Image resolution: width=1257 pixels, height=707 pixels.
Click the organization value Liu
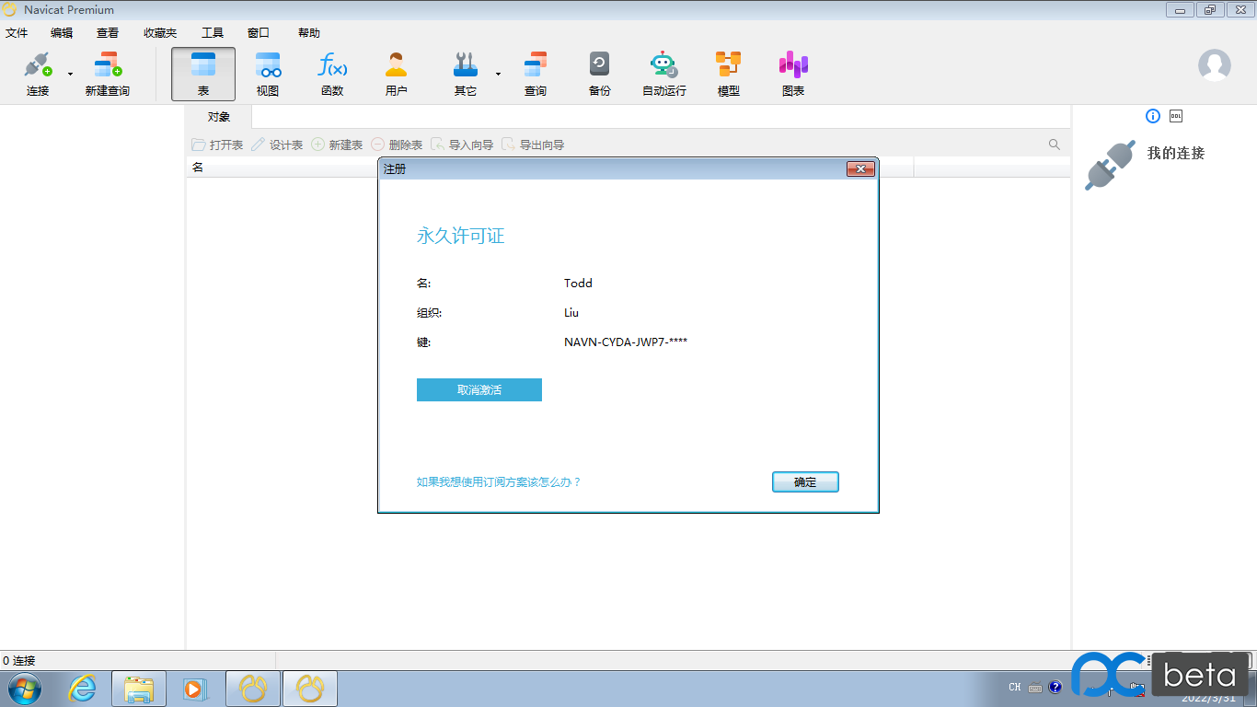[571, 313]
